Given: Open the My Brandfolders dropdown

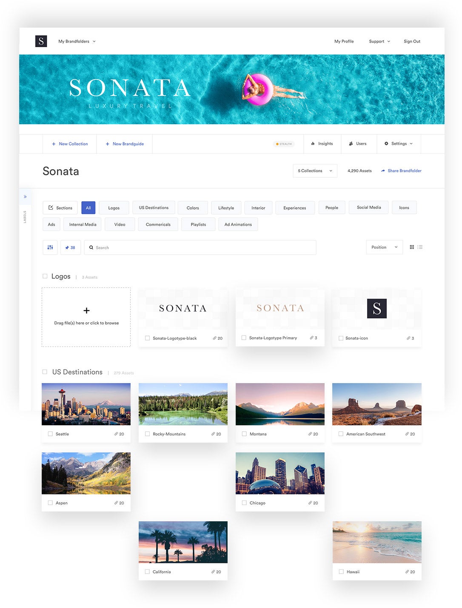Looking at the screenshot, I should 77,41.
